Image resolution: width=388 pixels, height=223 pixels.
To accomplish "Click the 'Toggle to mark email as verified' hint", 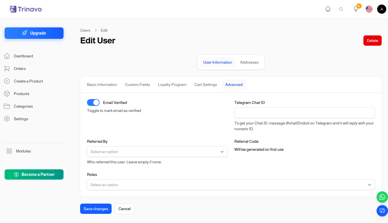I will (x=114, y=111).
